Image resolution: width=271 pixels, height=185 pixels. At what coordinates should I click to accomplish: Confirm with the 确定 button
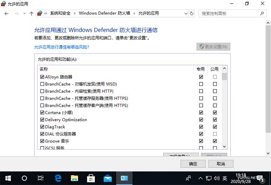193,164
